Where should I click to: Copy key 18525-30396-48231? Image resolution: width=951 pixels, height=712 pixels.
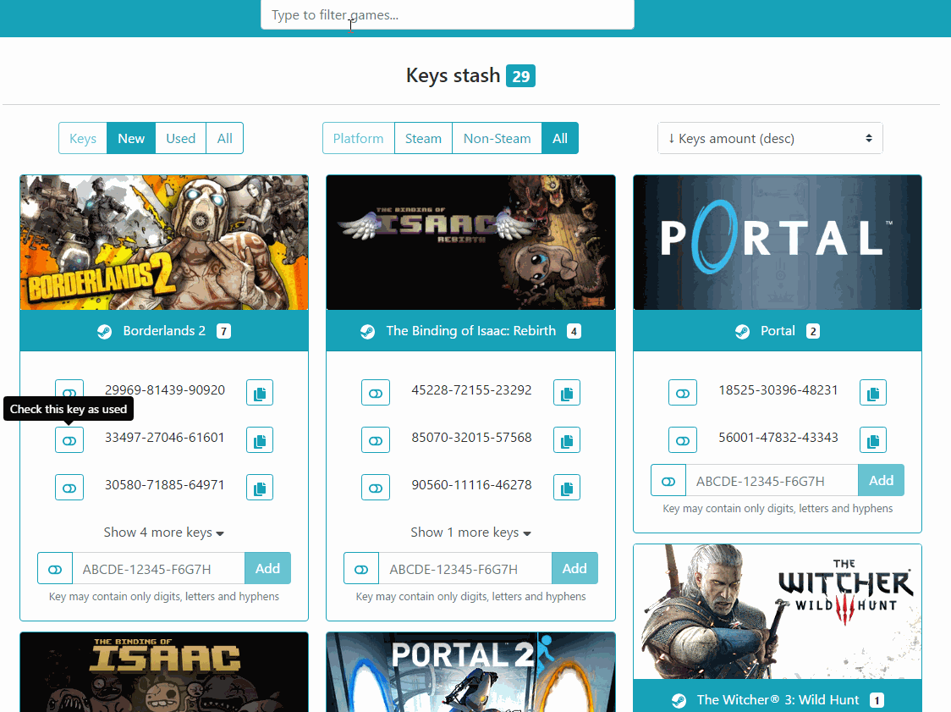[x=873, y=393]
